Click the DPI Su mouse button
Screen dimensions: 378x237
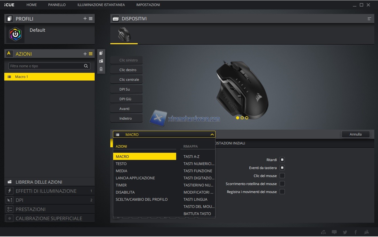(126, 89)
